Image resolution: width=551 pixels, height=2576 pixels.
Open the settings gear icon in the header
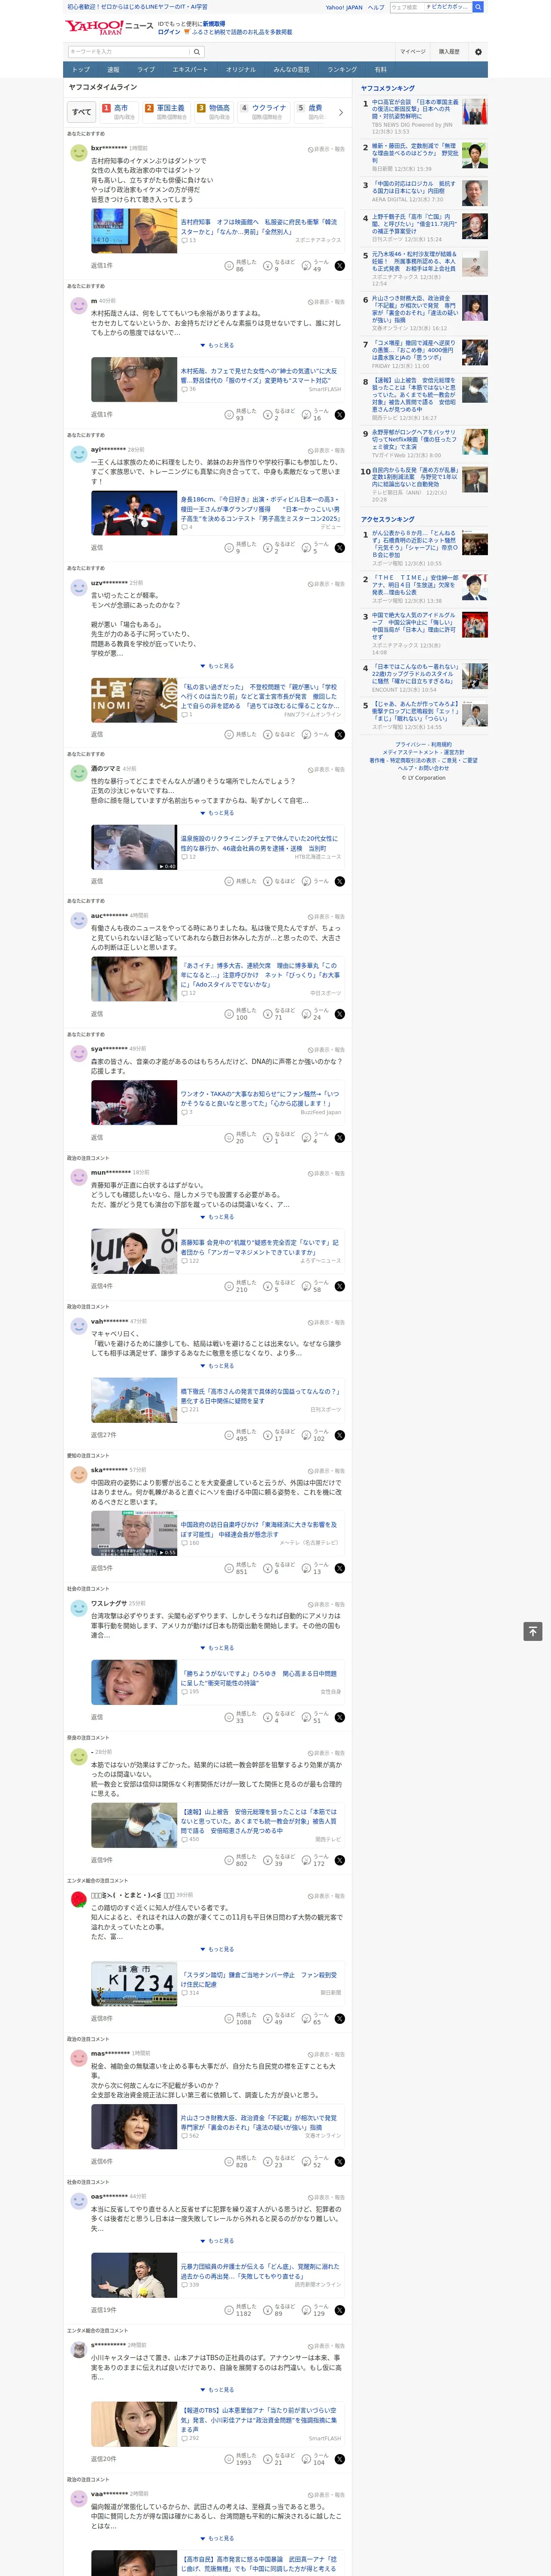click(478, 51)
